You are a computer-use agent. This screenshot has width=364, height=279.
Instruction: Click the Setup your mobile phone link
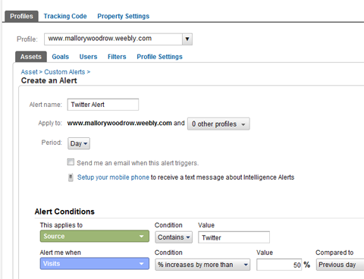point(113,177)
